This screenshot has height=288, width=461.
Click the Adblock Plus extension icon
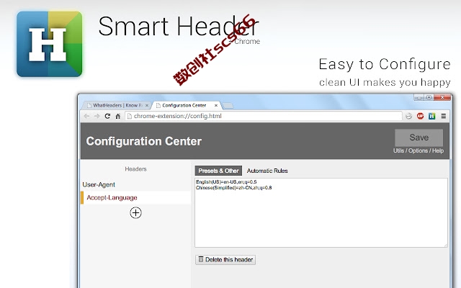click(x=420, y=116)
